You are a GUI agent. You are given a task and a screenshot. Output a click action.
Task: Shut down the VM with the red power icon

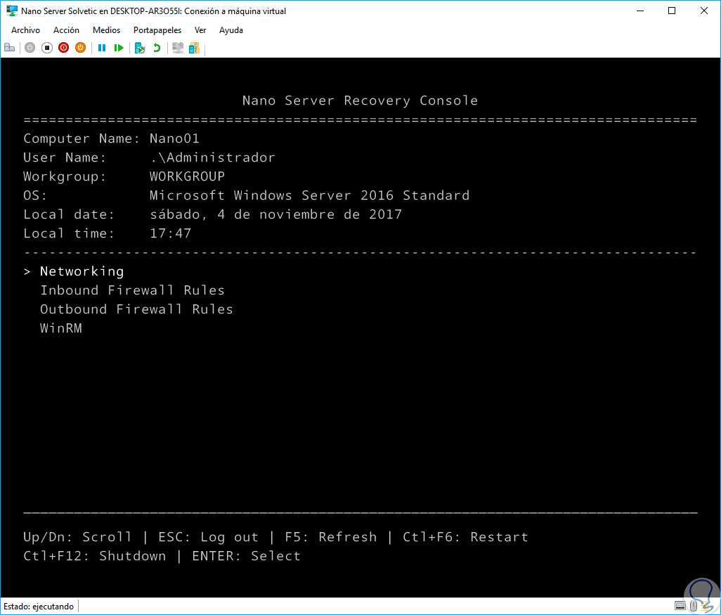63,47
